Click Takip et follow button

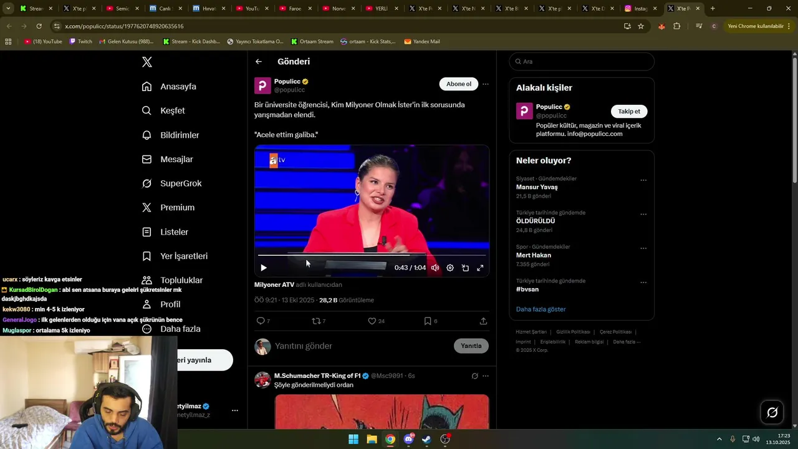coord(629,112)
